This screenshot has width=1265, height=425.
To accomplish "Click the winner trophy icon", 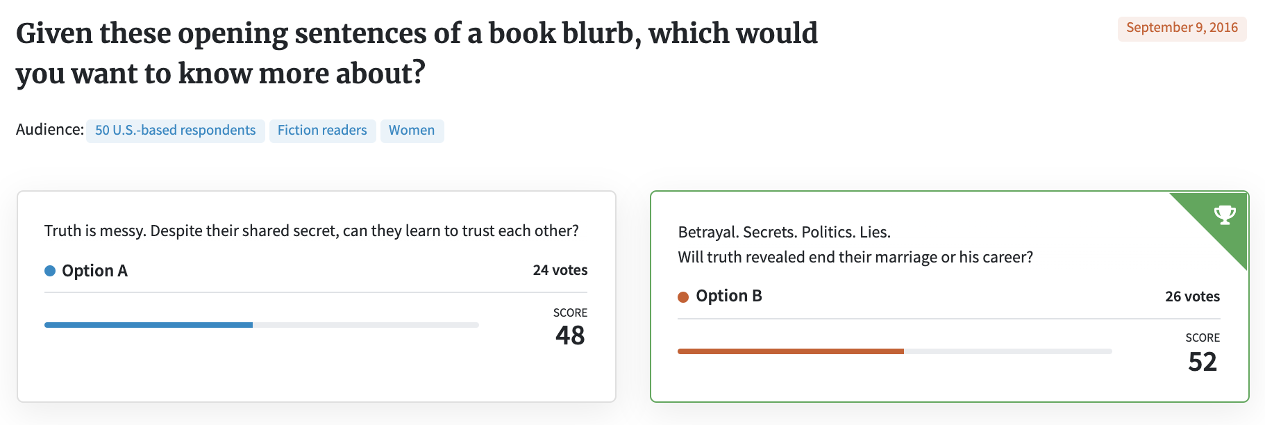I will click(x=1225, y=215).
